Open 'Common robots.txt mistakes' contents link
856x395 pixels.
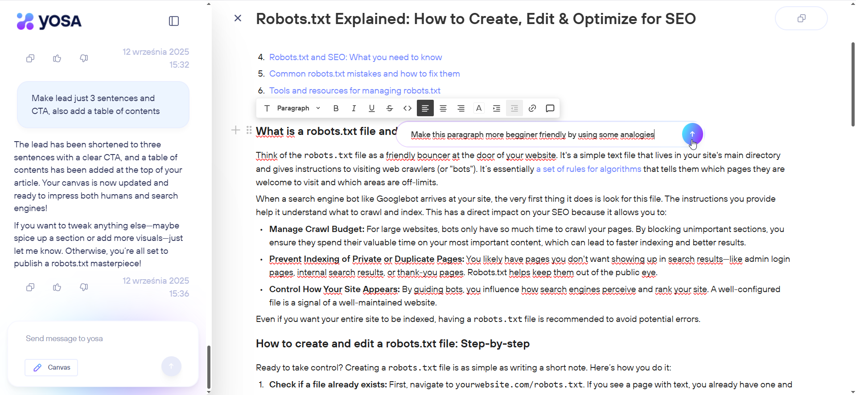364,74
